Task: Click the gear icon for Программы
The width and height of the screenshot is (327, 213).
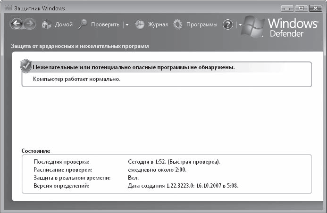Action: [x=178, y=24]
